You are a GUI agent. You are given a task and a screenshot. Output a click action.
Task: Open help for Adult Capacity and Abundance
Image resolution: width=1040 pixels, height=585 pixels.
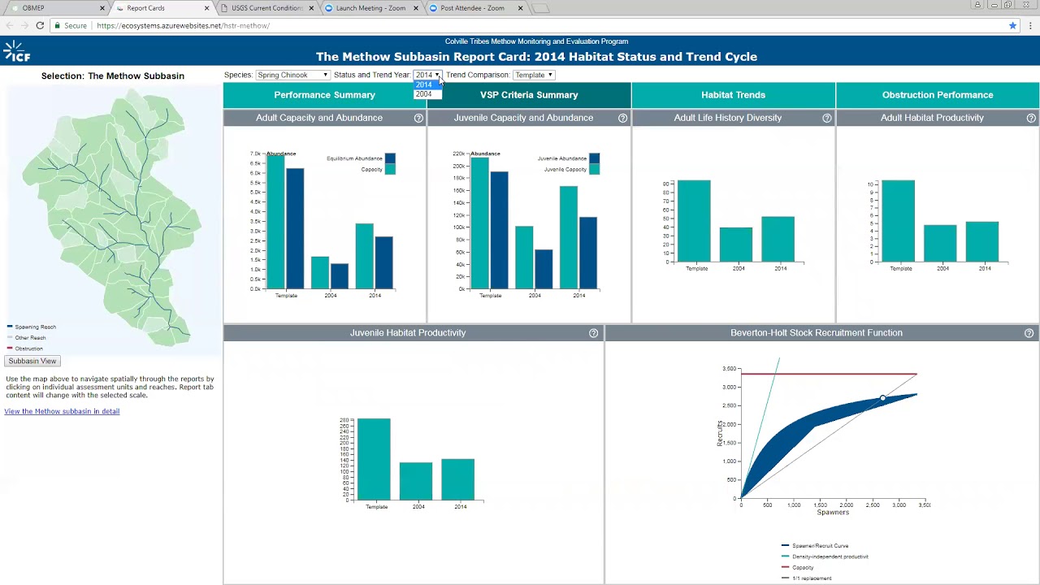418,118
